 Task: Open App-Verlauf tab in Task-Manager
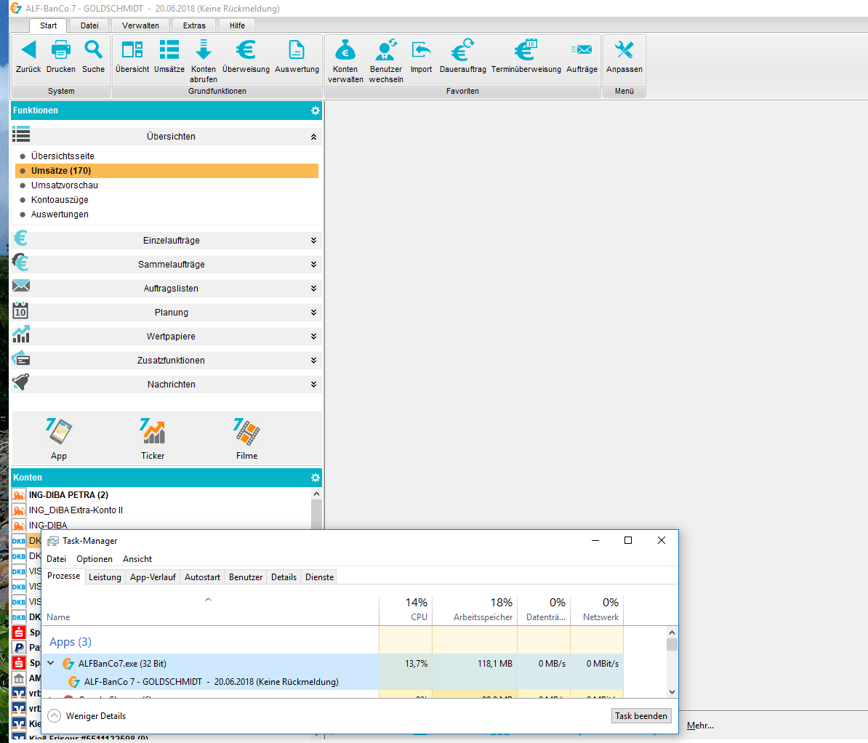153,577
